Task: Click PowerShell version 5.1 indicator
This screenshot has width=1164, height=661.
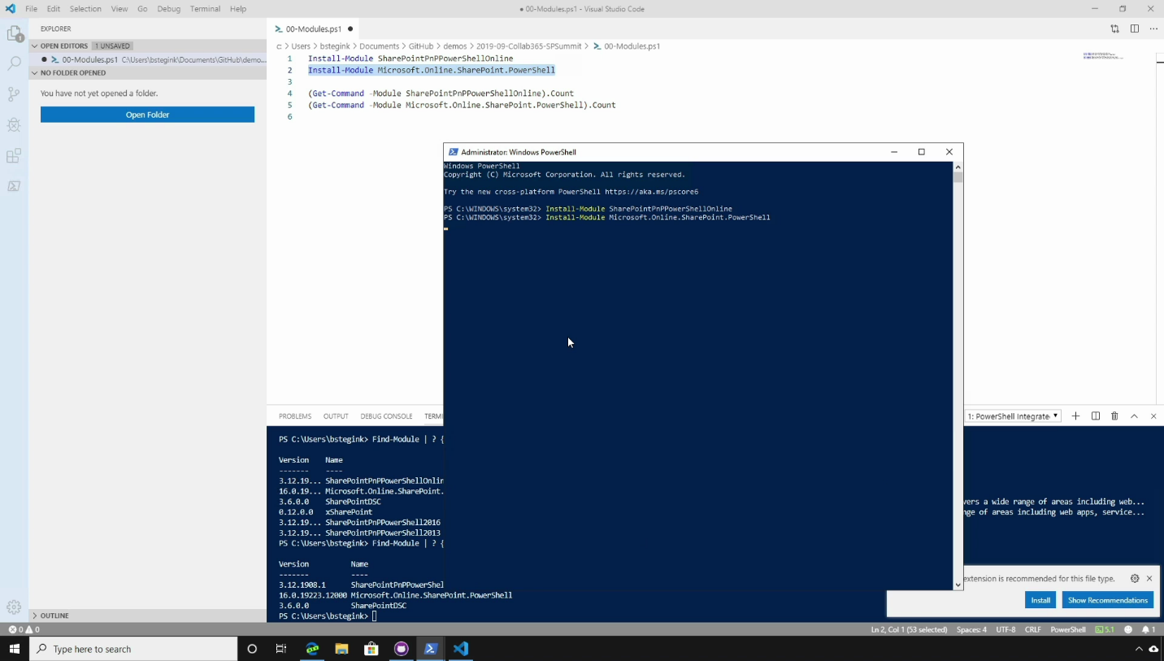Action: (1105, 629)
